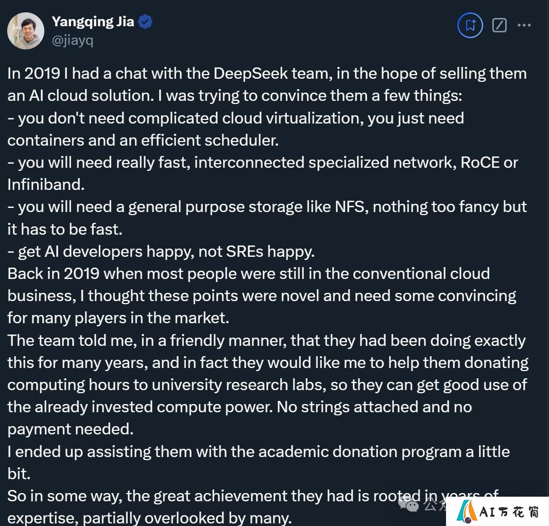Viewport: 549px width, 526px height.
Task: Click the word DeepSeek in the tweet
Action: (x=251, y=74)
